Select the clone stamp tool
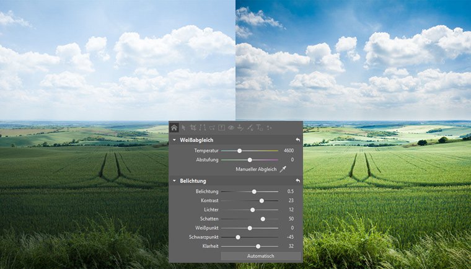Image resolution: width=471 pixels, height=269 pixels. click(240, 128)
